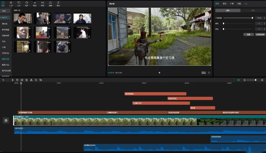Viewport: 266px width, 153px height.
Task: Open the Effects tab icon
Action: 34,3
